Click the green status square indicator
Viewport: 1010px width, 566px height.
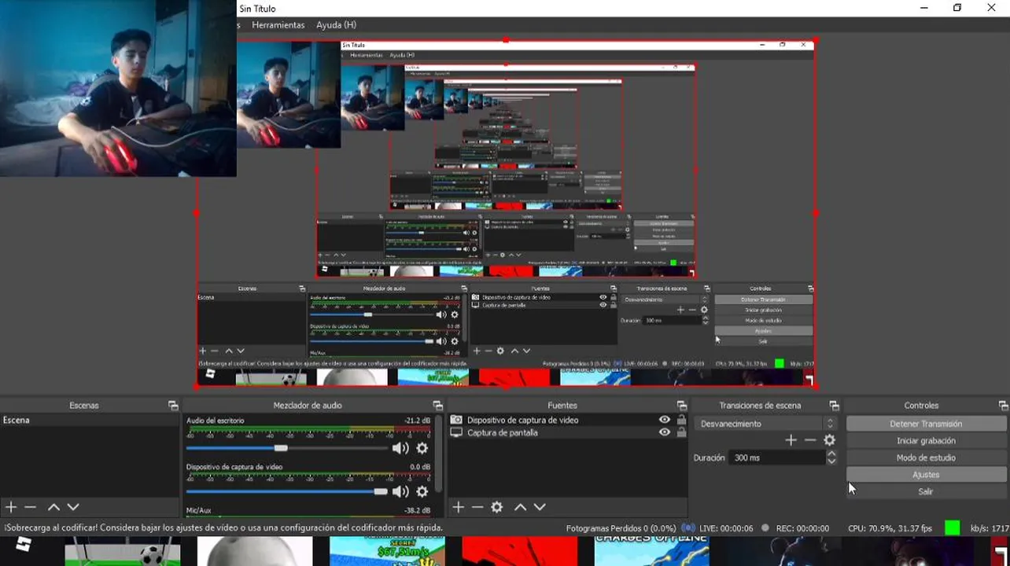(x=952, y=528)
